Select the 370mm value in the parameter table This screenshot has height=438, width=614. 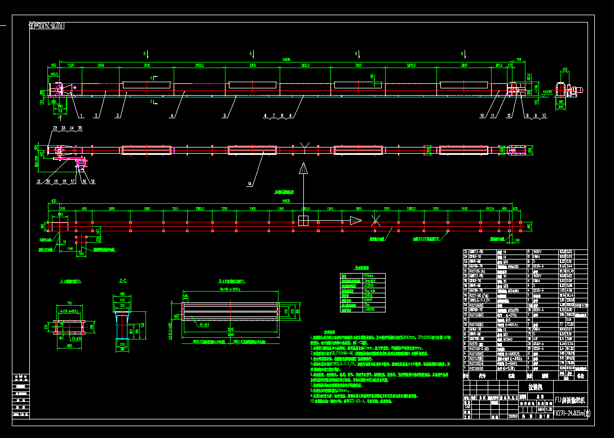[369, 276]
